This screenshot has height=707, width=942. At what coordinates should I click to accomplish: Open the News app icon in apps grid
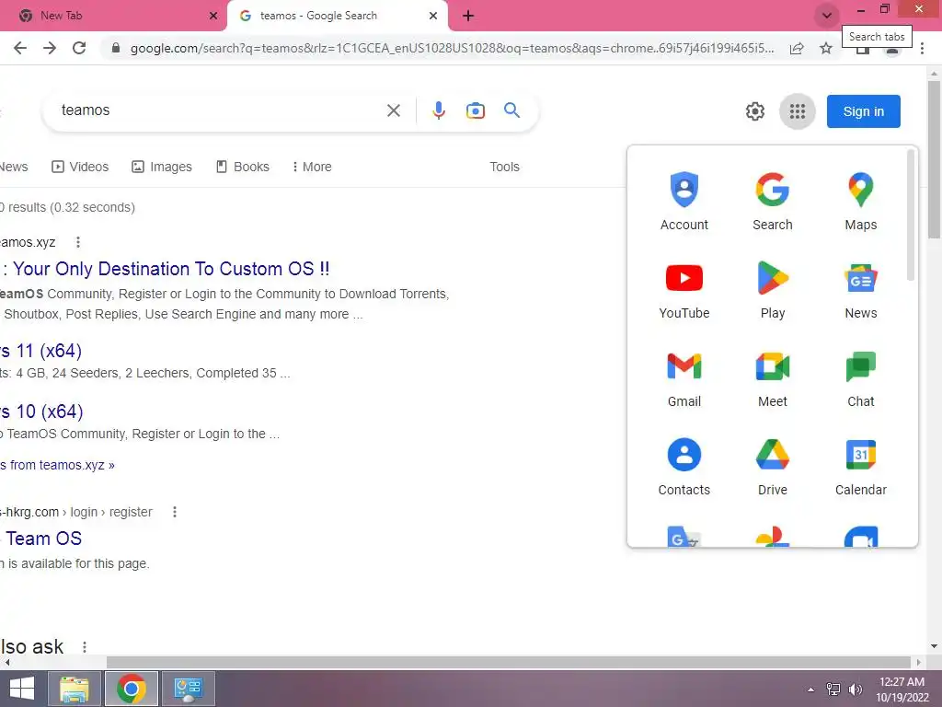pos(860,290)
